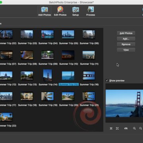Select Summer Trip (08) thumbnail

(27, 55)
